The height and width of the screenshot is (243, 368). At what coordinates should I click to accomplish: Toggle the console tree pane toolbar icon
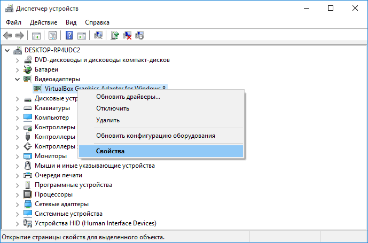[x=36, y=36]
